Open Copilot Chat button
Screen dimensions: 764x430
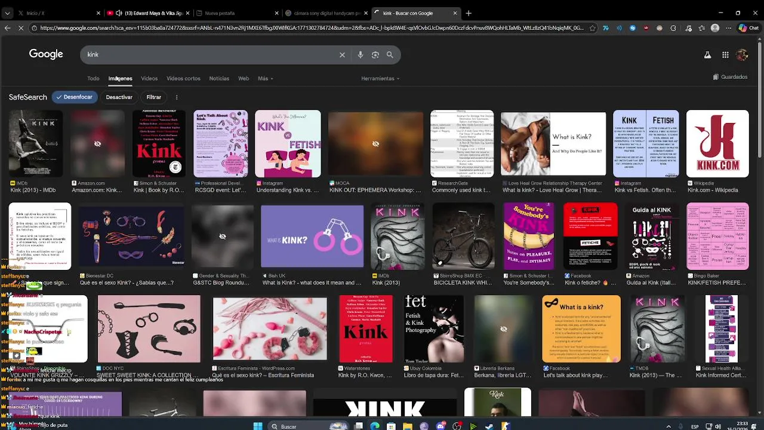click(748, 27)
